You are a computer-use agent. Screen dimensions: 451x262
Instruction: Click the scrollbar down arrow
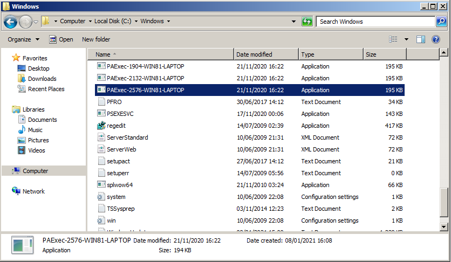[443, 227]
